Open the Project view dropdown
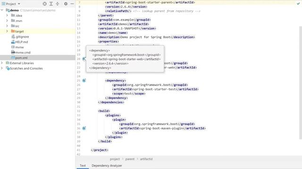 19,4
